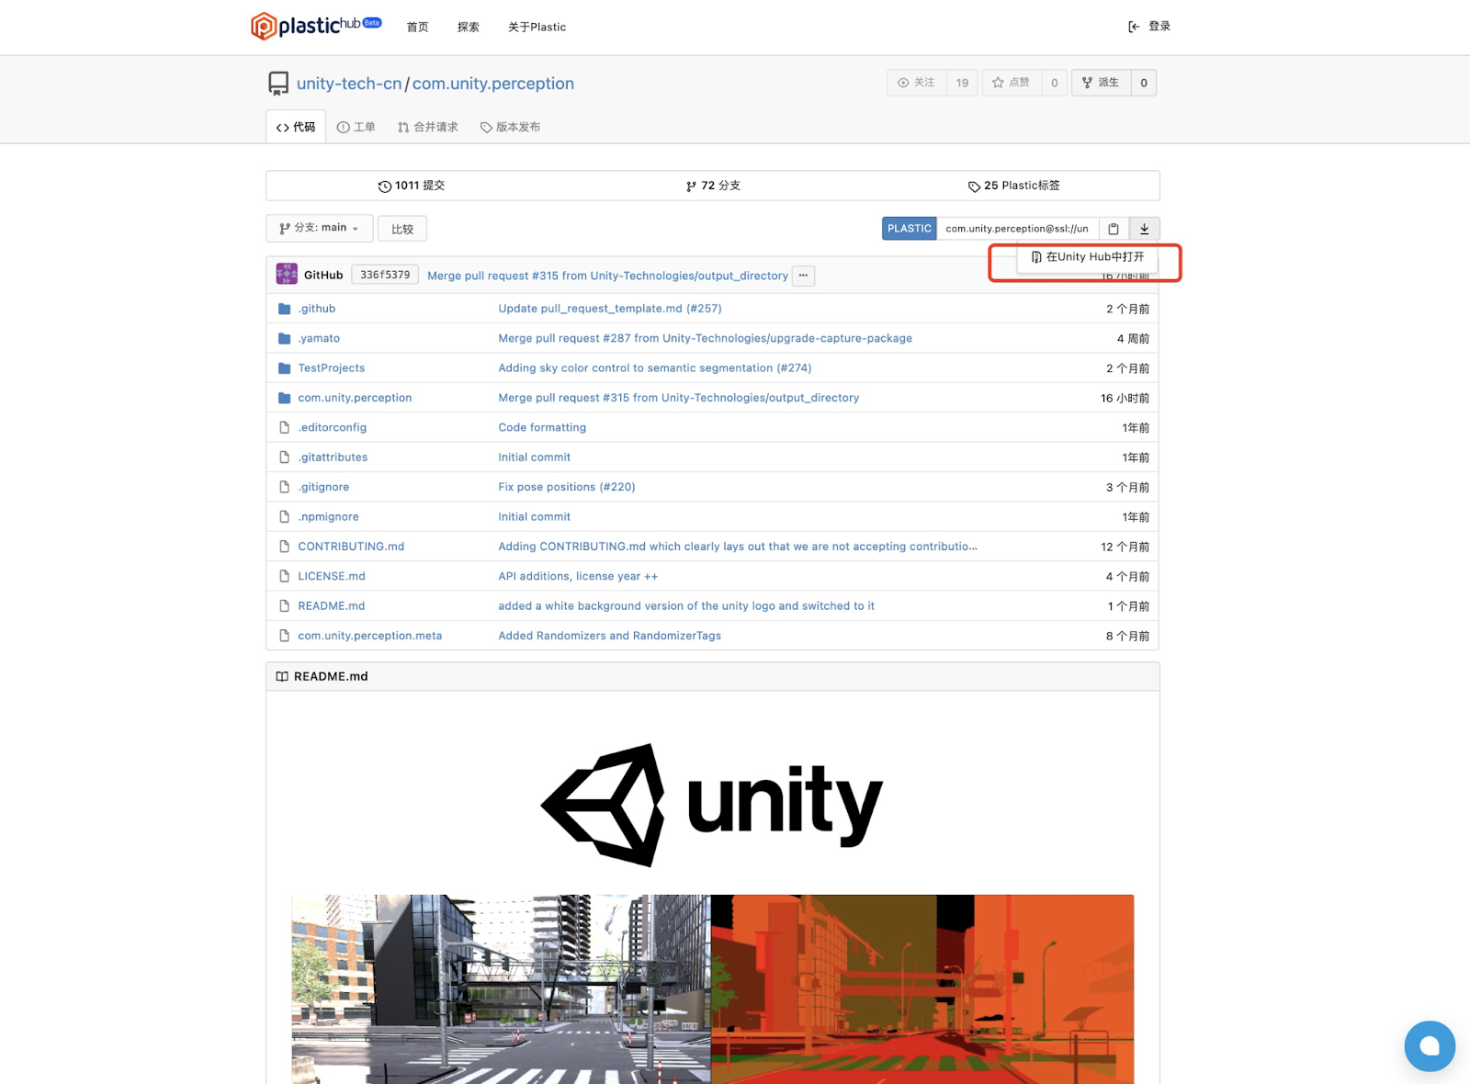Screen dimensions: 1470x1084
Task: Click the file icon beside CONTRIBUTING.md
Action: (x=285, y=547)
